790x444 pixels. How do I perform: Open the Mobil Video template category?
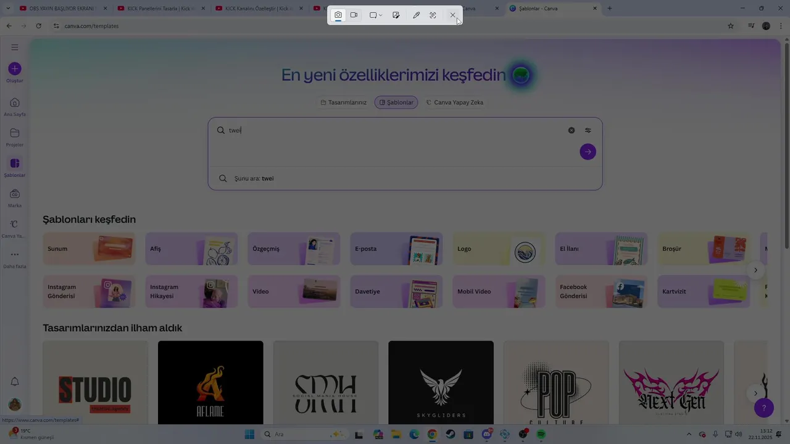pyautogui.click(x=499, y=291)
